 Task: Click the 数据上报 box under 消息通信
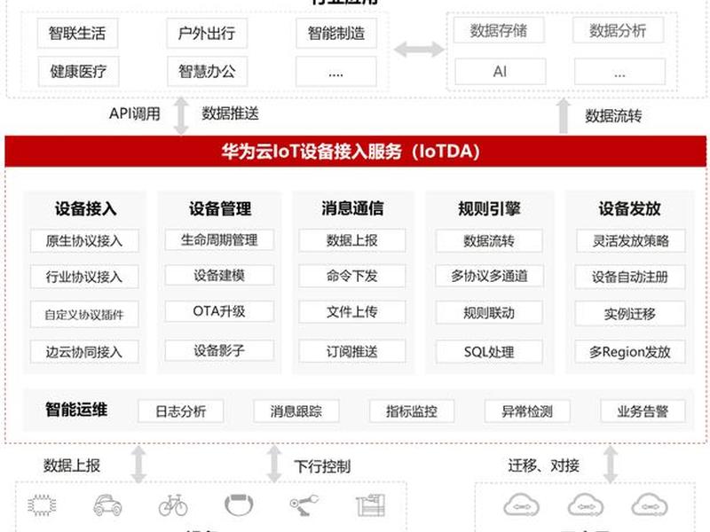coord(351,240)
